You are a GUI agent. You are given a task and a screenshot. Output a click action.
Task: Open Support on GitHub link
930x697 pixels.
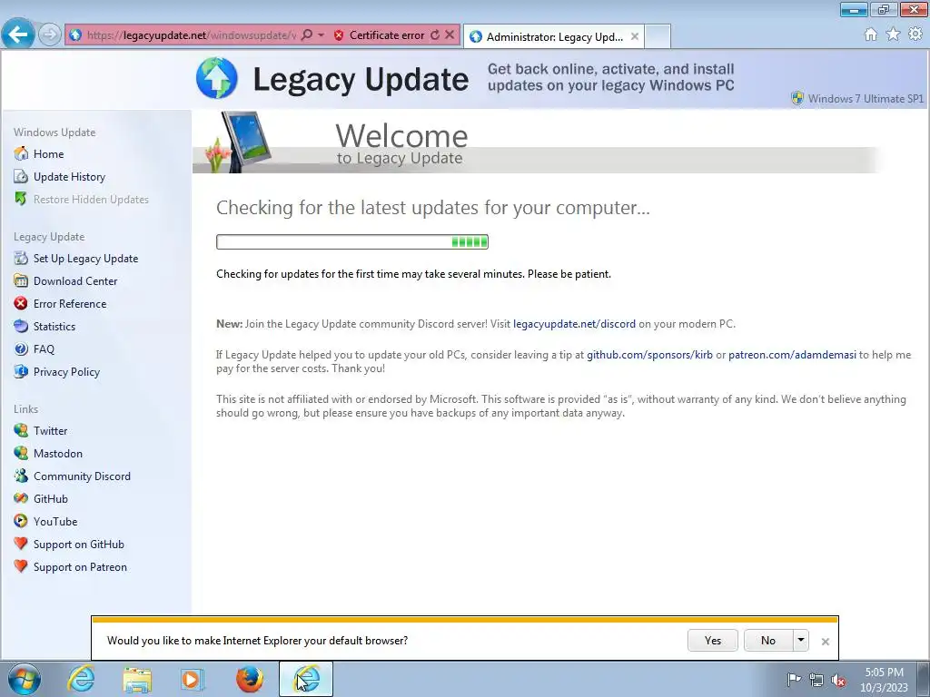point(79,545)
